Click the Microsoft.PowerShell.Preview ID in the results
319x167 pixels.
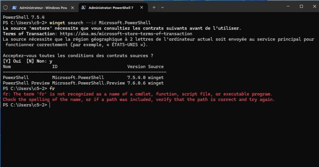pyautogui.click(x=88, y=83)
